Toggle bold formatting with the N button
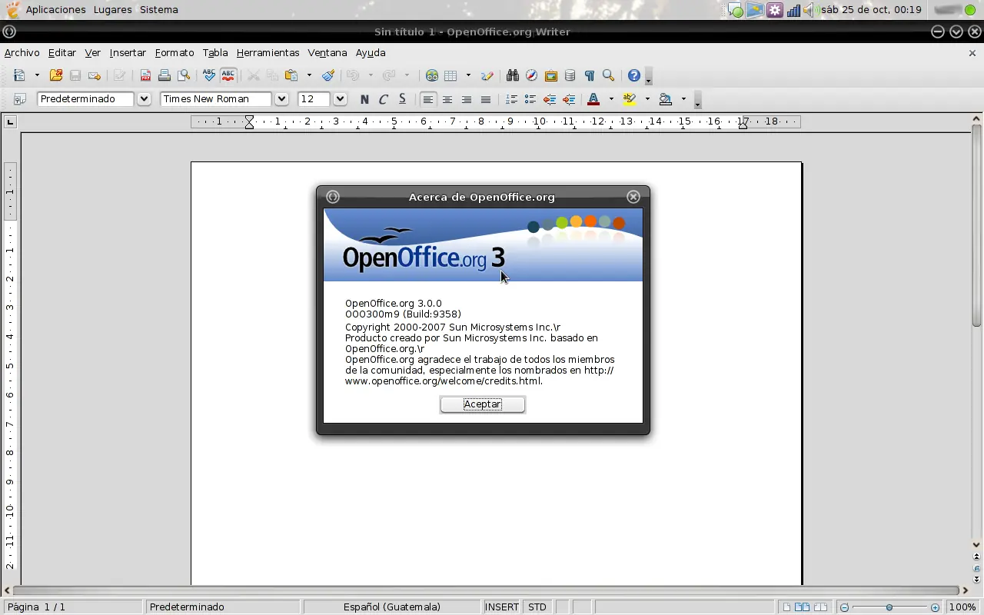This screenshot has width=984, height=615. click(364, 99)
